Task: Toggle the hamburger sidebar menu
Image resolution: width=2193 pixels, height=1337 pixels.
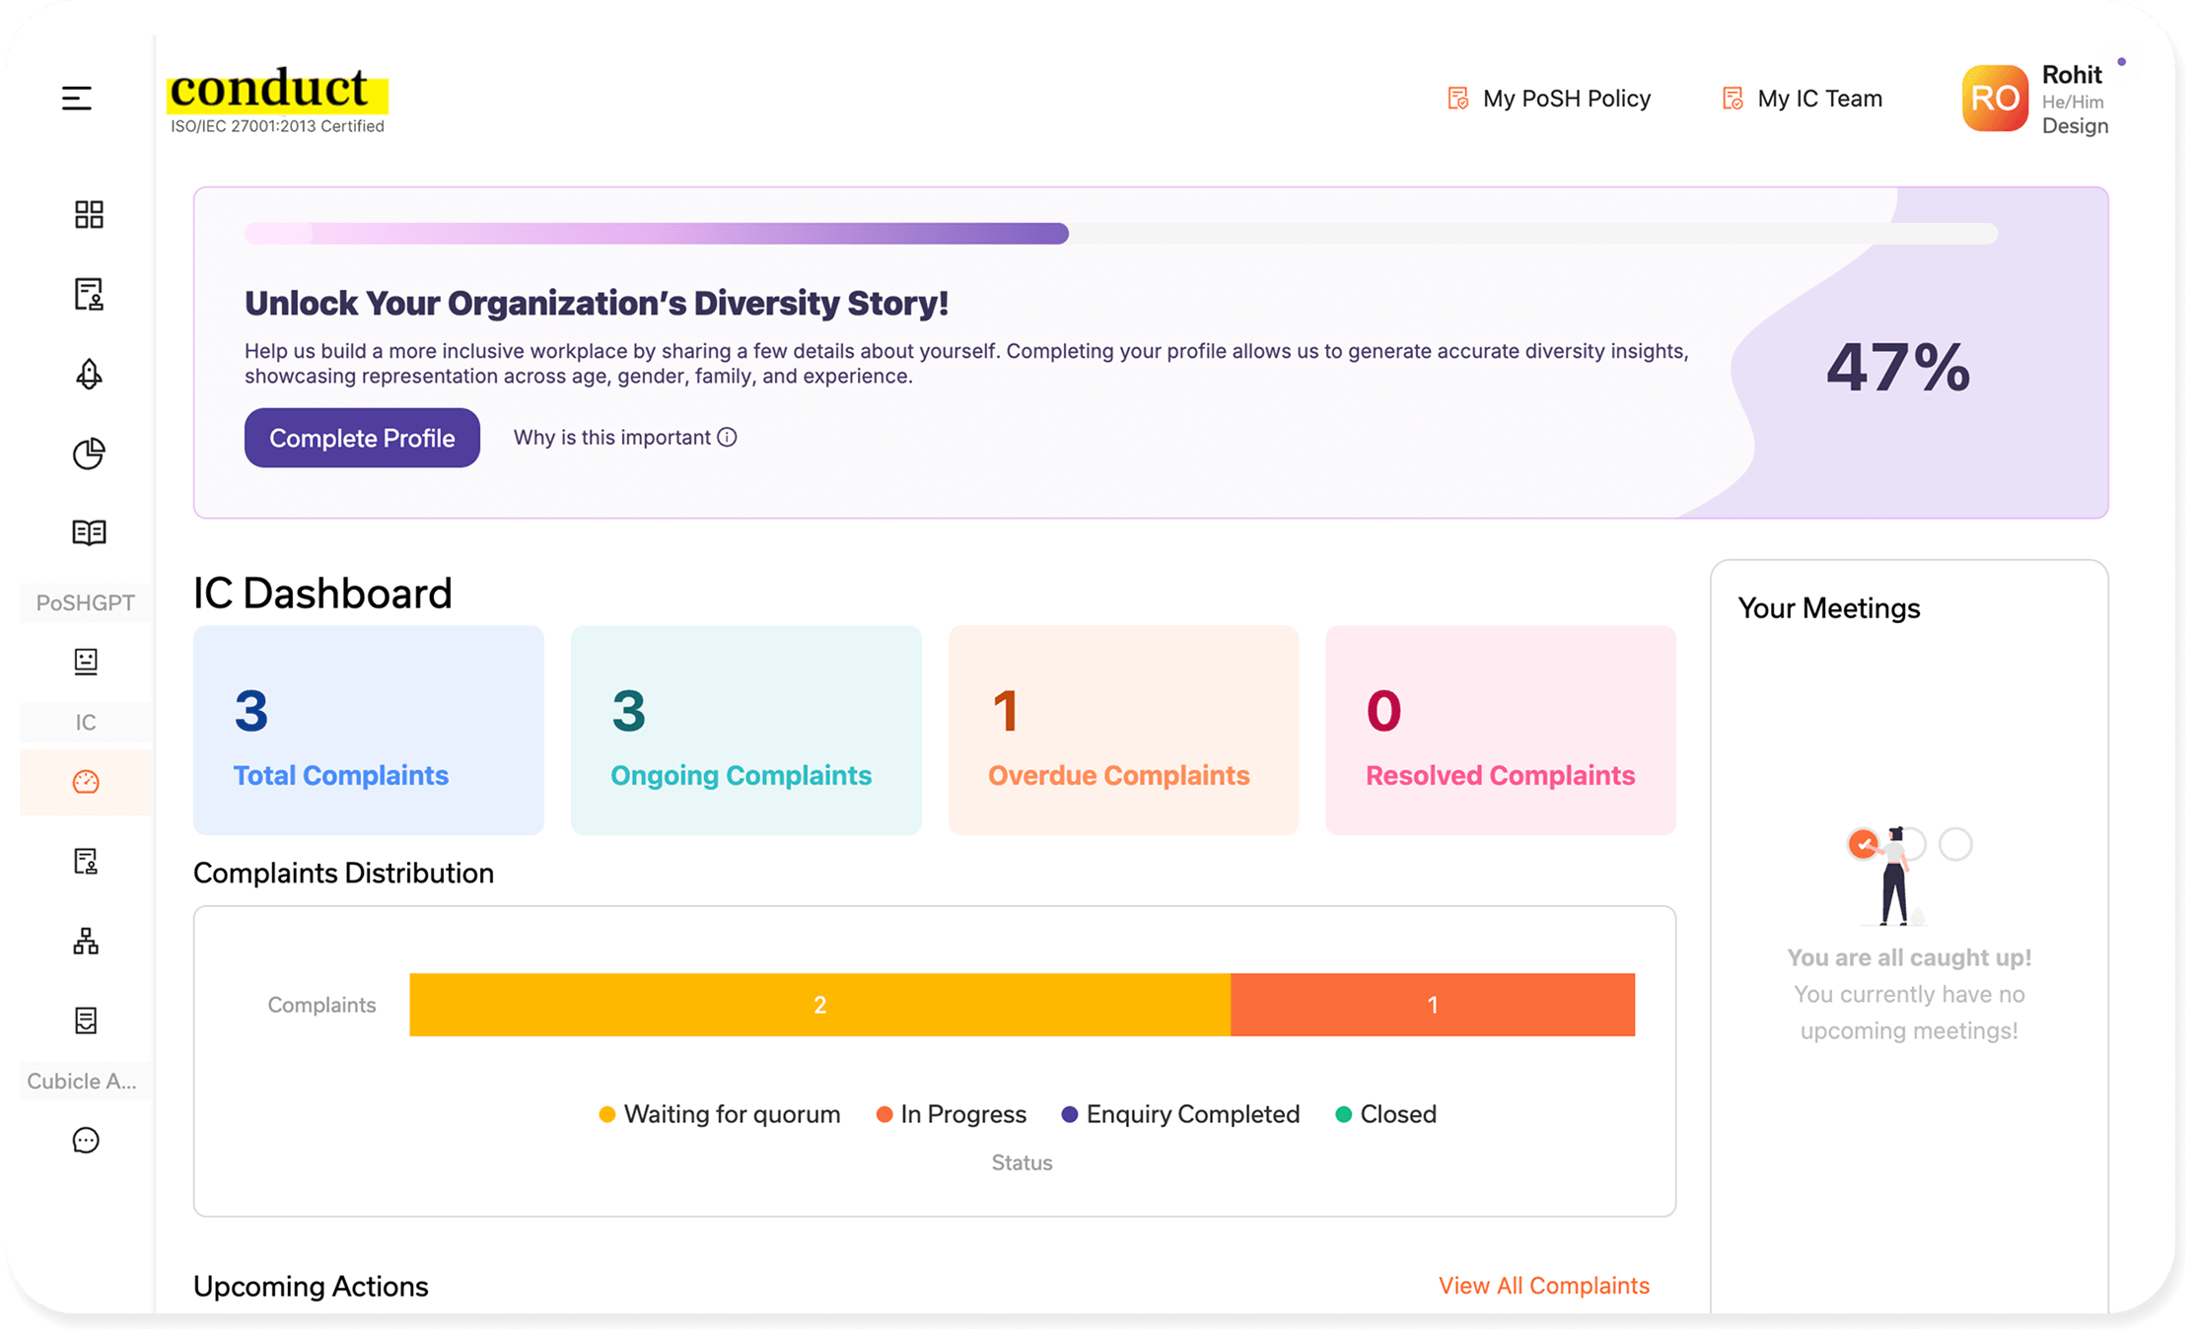Action: pos(76,98)
